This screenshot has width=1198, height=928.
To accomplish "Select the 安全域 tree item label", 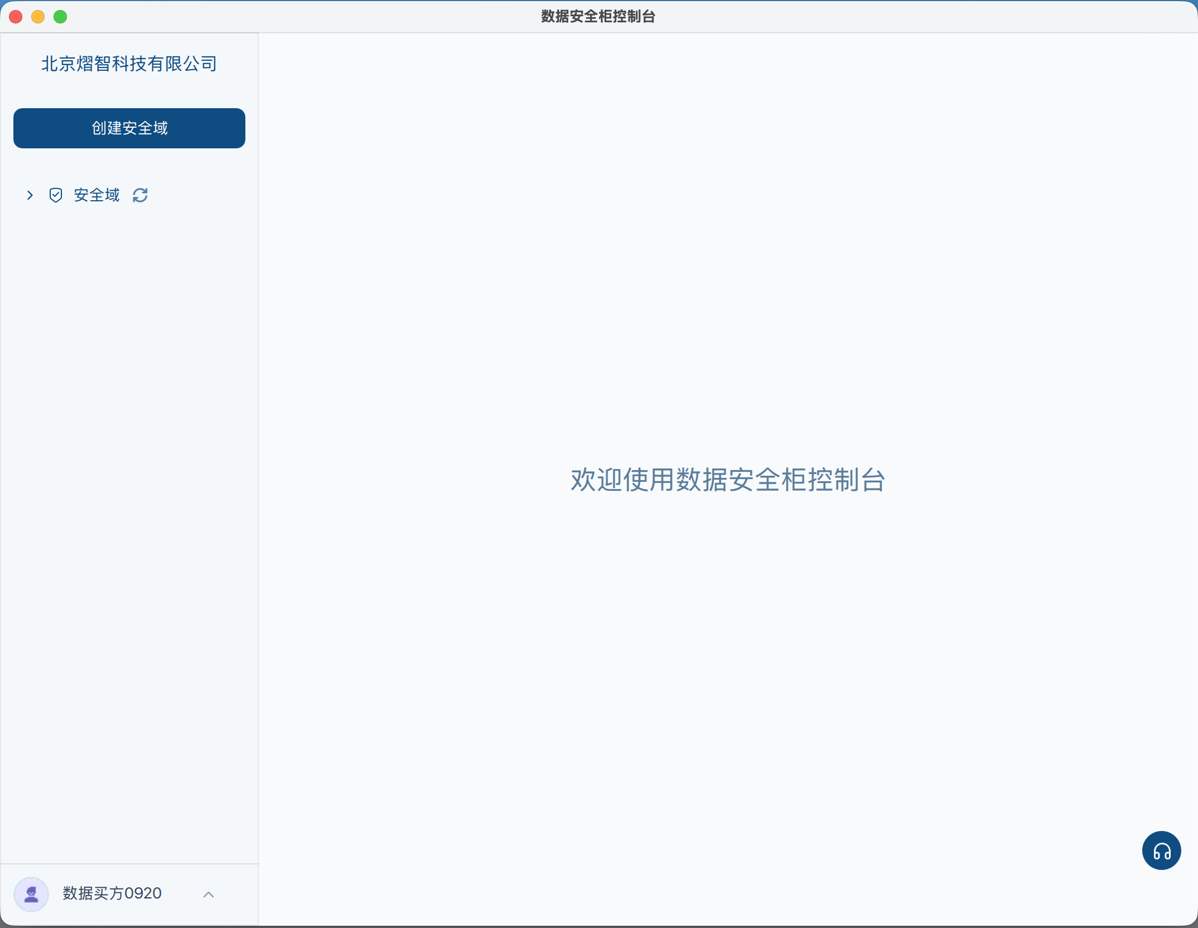I will (96, 195).
